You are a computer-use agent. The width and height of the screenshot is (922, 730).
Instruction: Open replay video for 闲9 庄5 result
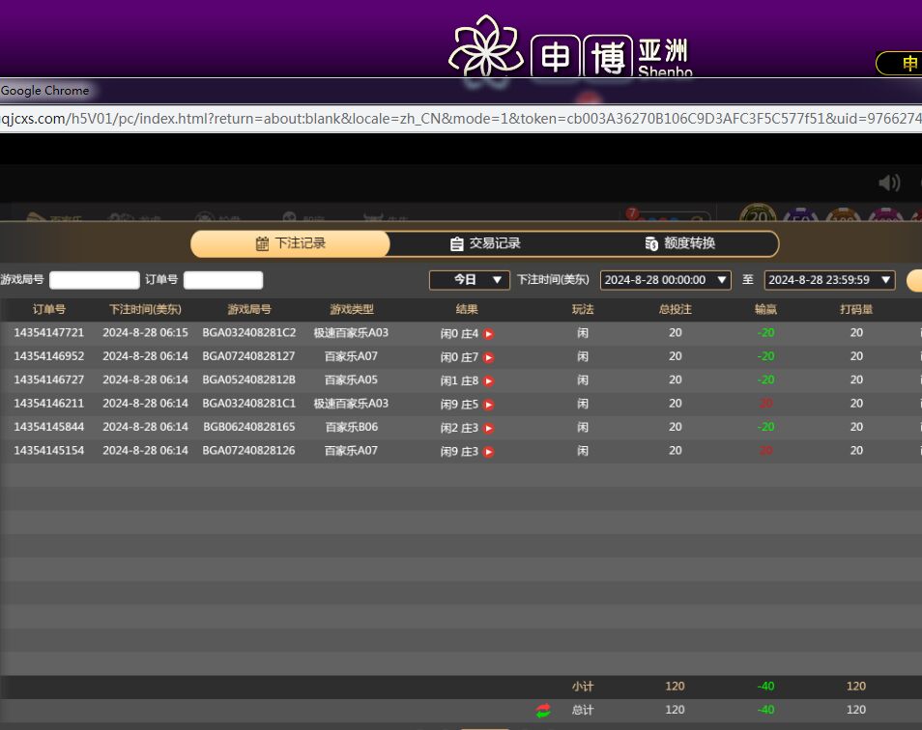489,405
